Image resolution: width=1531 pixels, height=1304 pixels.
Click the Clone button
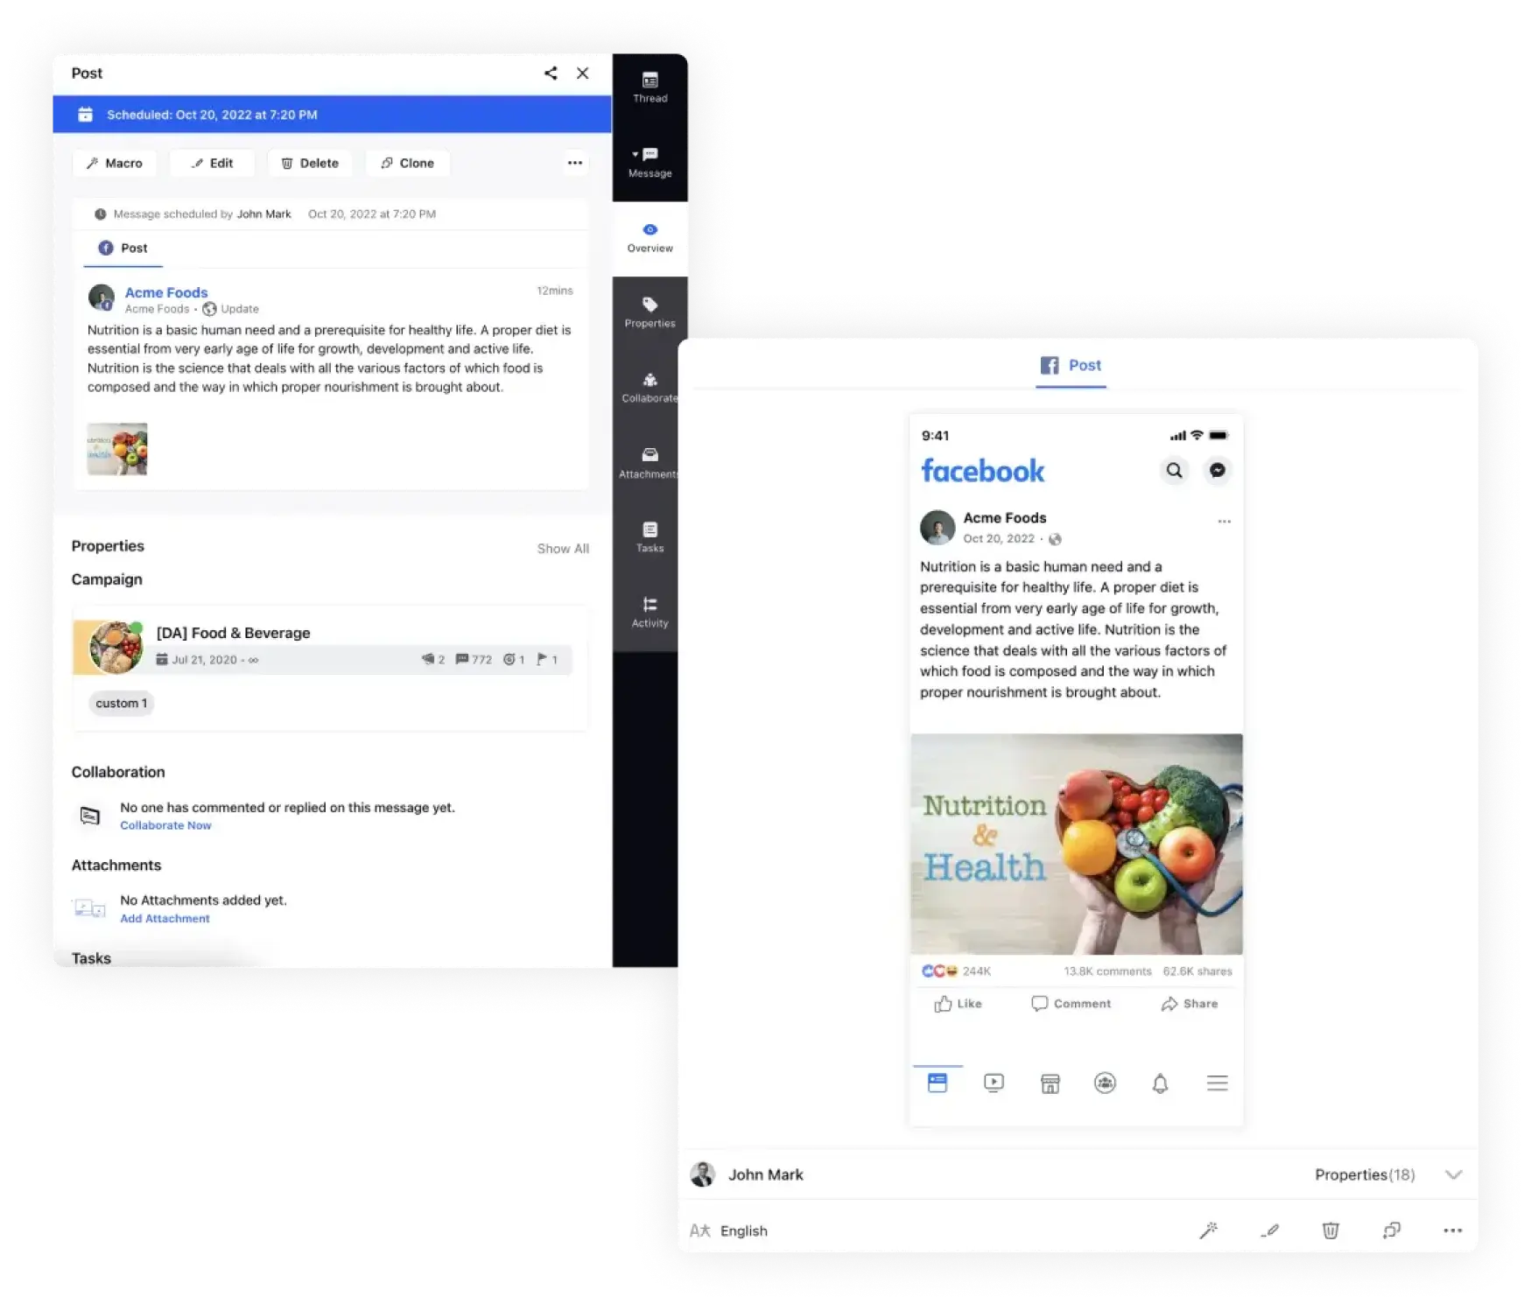408,163
